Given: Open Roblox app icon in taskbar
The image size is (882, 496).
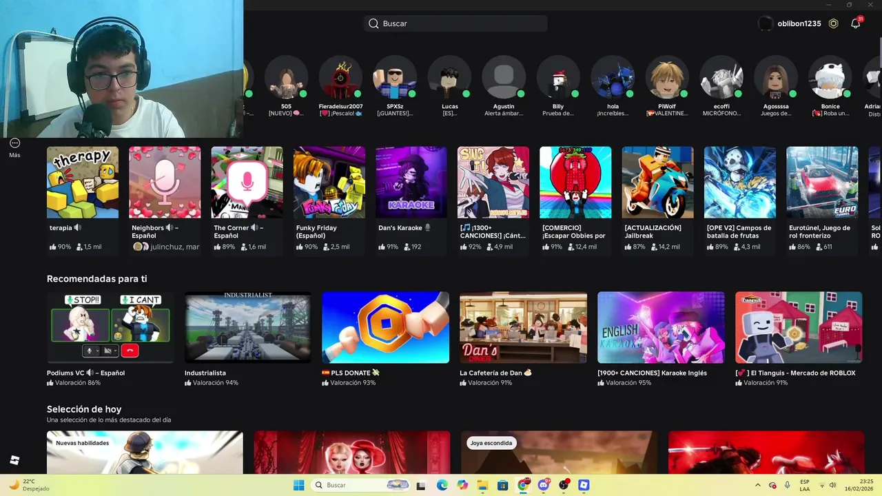Looking at the screenshot, I should pos(584,485).
